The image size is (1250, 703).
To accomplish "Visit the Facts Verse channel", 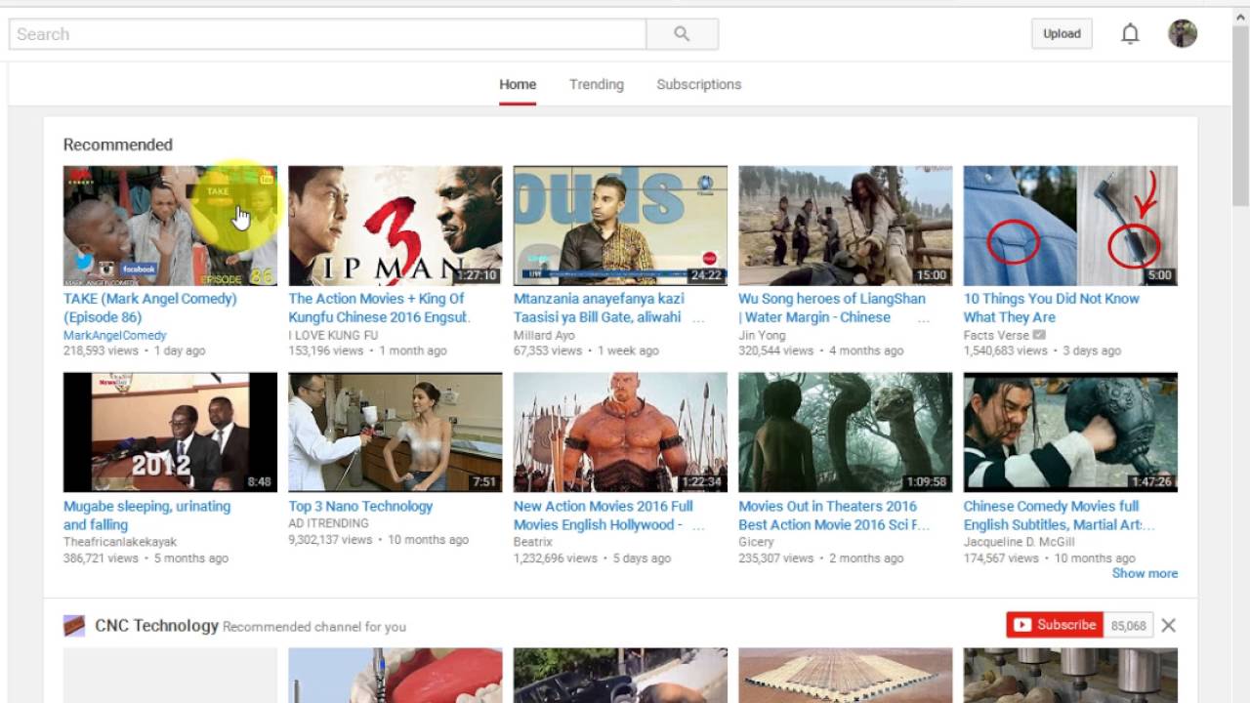I will [x=996, y=335].
